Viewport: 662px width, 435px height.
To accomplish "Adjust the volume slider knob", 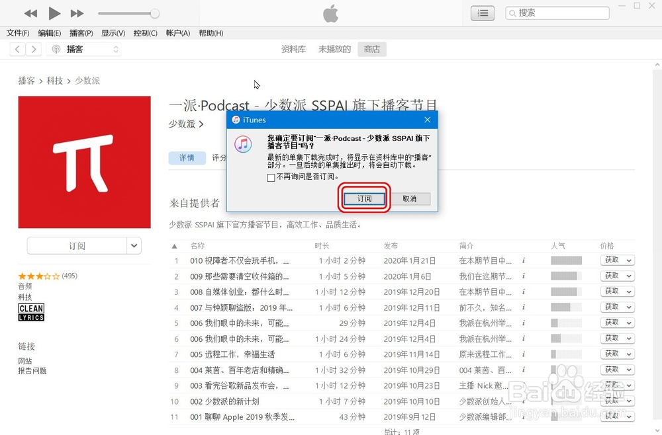I will click(154, 13).
